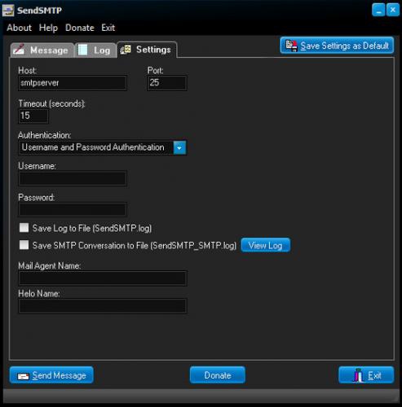
Task: Open the Help menu
Action: point(48,28)
